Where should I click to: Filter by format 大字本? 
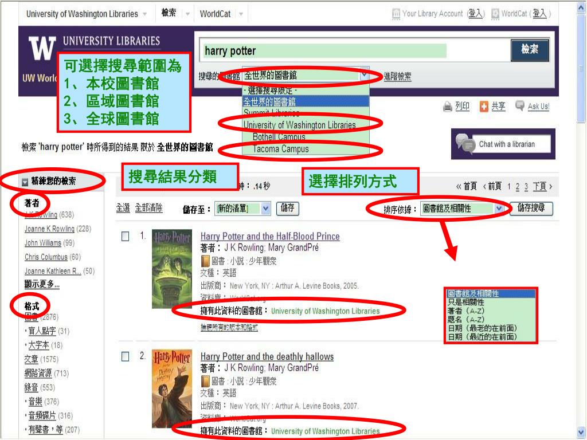[38, 345]
